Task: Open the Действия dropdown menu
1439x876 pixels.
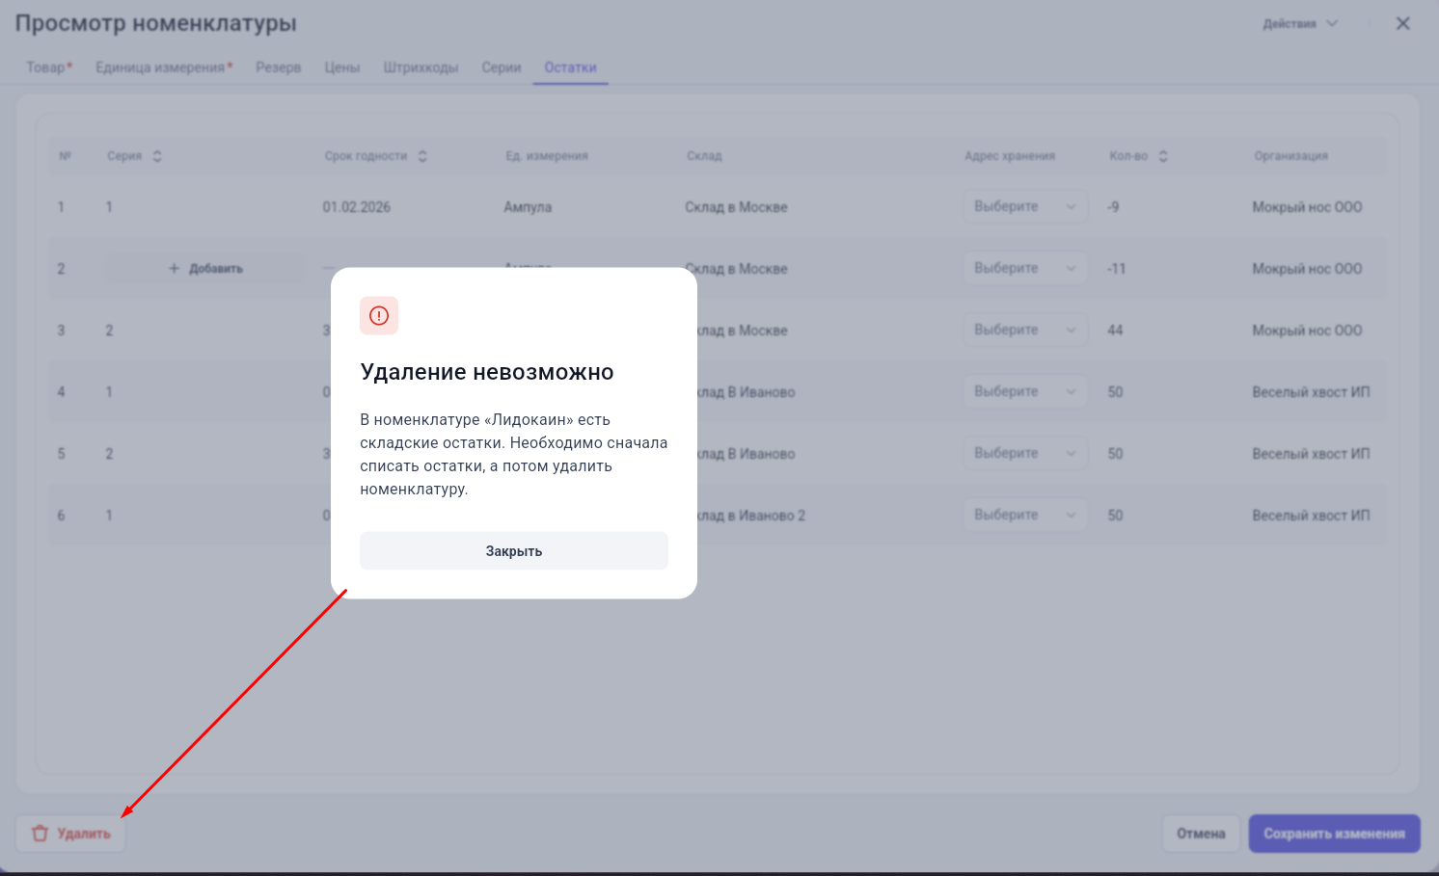Action: pos(1300,23)
